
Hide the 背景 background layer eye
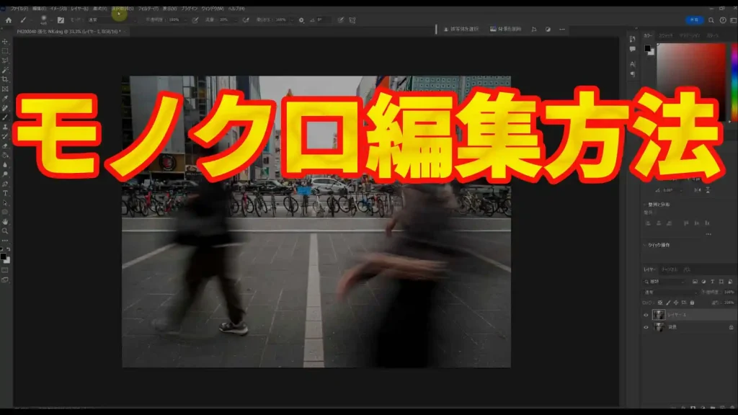pos(646,327)
